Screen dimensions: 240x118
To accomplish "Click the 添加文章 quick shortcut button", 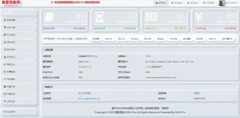I will 186,39.
